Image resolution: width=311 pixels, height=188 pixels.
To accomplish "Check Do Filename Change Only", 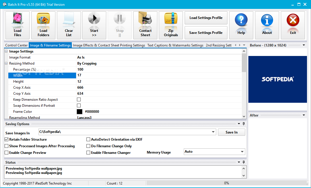I will coord(88,146).
